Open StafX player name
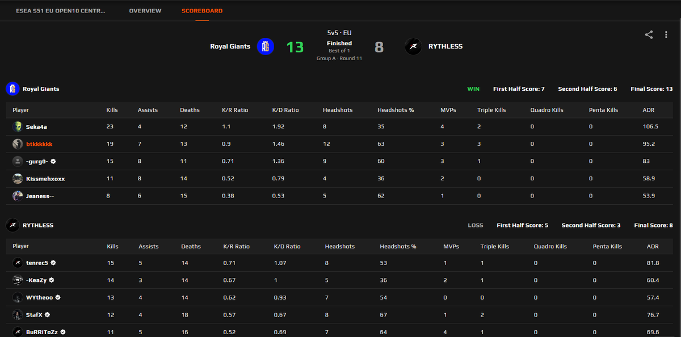Screen dimensions: 681x337 35,314
